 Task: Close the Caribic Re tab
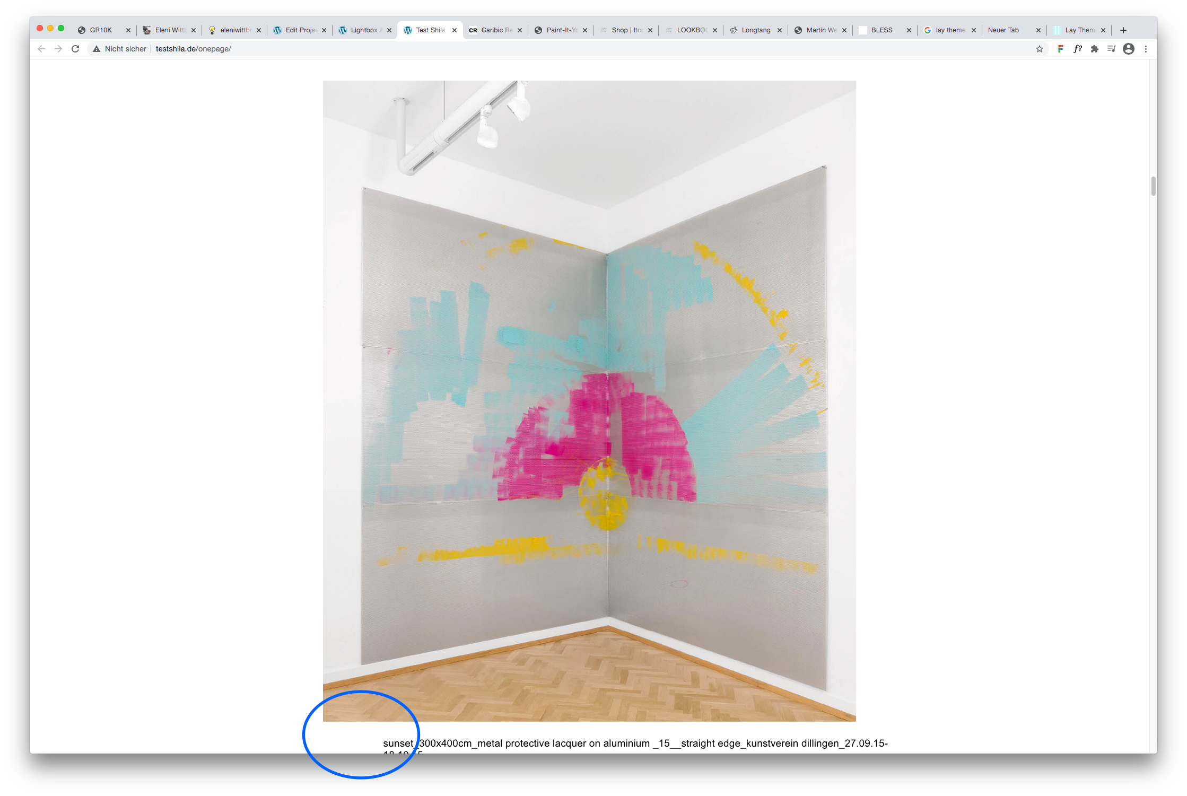520,30
